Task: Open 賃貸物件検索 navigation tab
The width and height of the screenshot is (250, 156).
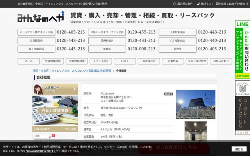Action: point(53,61)
